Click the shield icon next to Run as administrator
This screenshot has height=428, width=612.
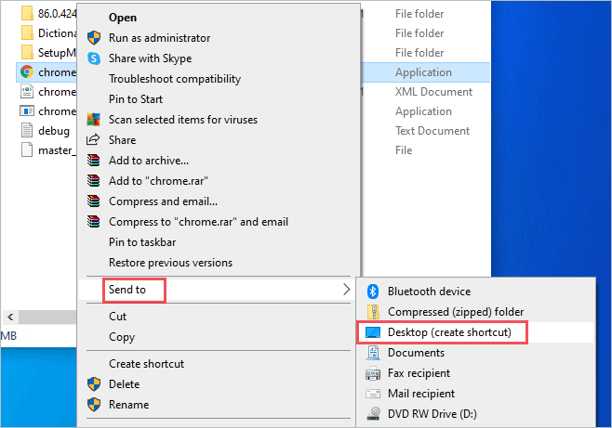click(93, 38)
